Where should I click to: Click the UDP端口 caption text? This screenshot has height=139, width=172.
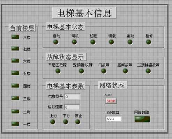112,113
